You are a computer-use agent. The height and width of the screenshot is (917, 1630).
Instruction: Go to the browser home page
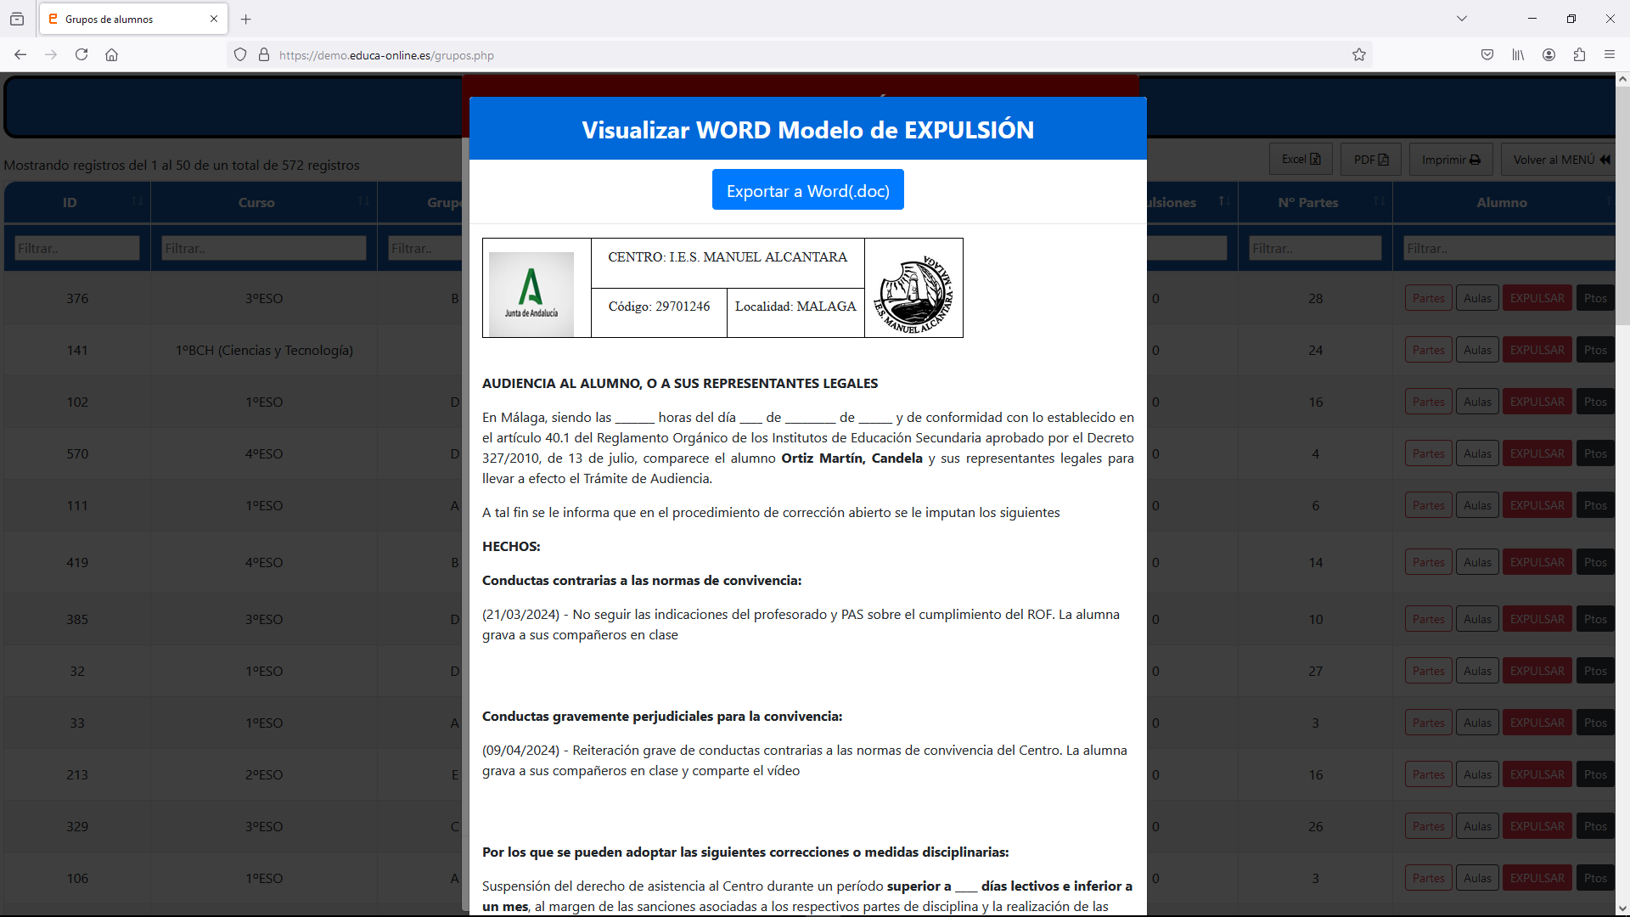[111, 55]
